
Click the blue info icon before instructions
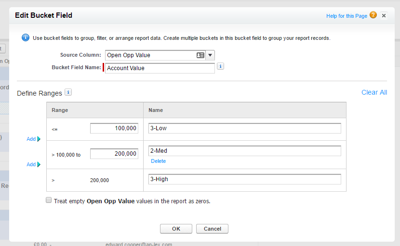pos(26,38)
